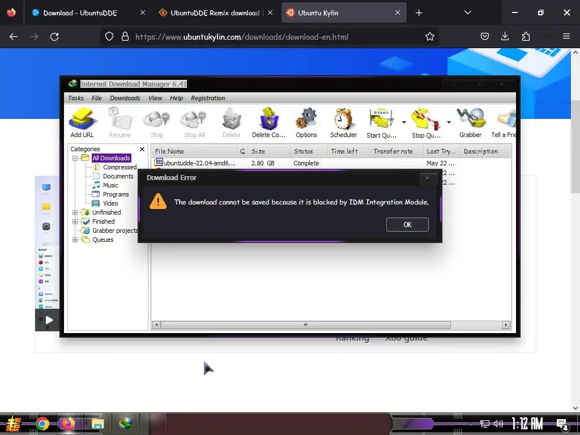Open a new Firefox tab
The image size is (580, 435).
[419, 13]
